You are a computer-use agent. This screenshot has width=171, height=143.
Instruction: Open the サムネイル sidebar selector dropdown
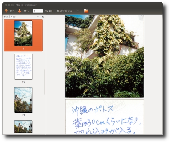point(21,17)
